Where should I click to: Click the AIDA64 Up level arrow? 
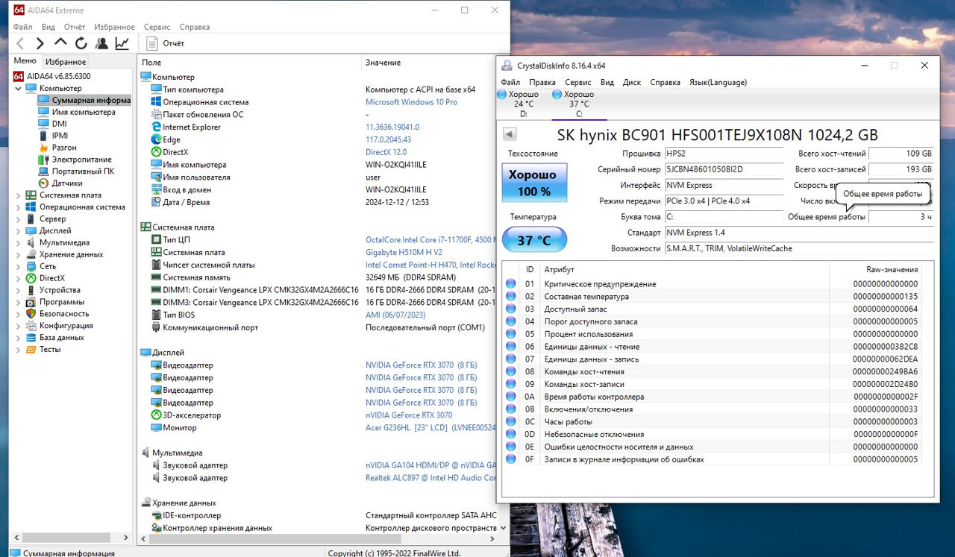60,43
